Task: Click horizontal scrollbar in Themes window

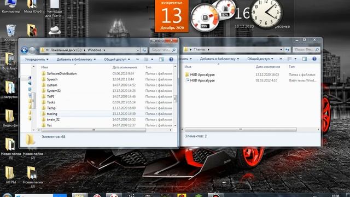Action: (x=241, y=130)
